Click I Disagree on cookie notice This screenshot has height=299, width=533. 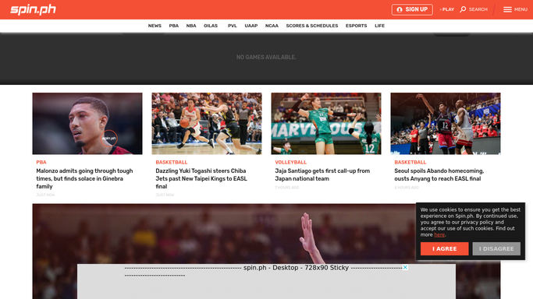(496, 248)
